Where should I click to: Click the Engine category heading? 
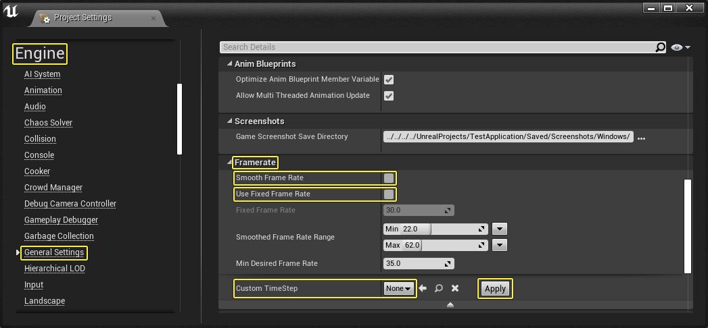click(40, 53)
